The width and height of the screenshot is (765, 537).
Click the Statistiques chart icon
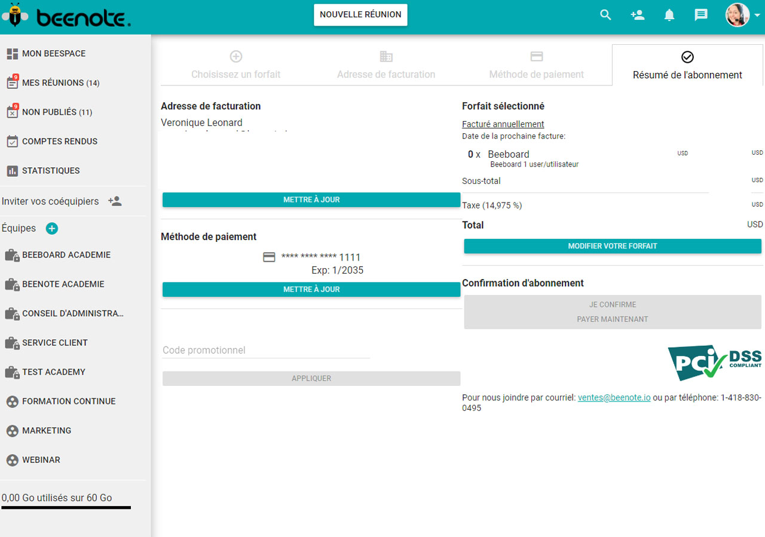tap(12, 171)
